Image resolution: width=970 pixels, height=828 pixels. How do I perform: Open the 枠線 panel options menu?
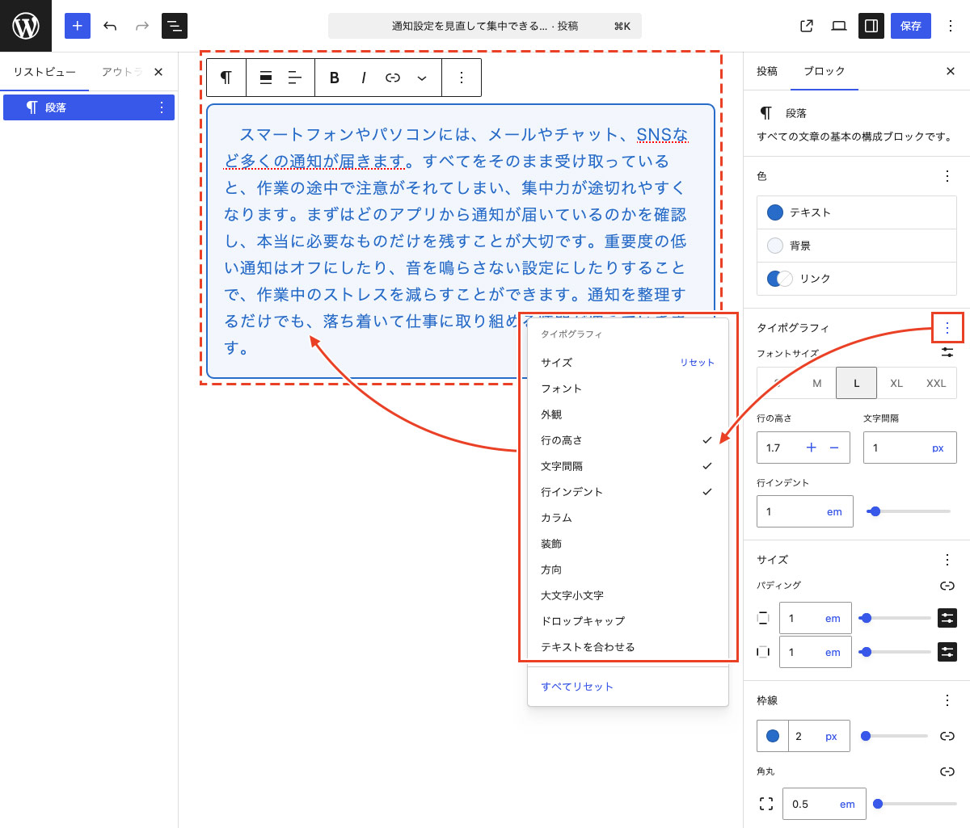point(947,700)
